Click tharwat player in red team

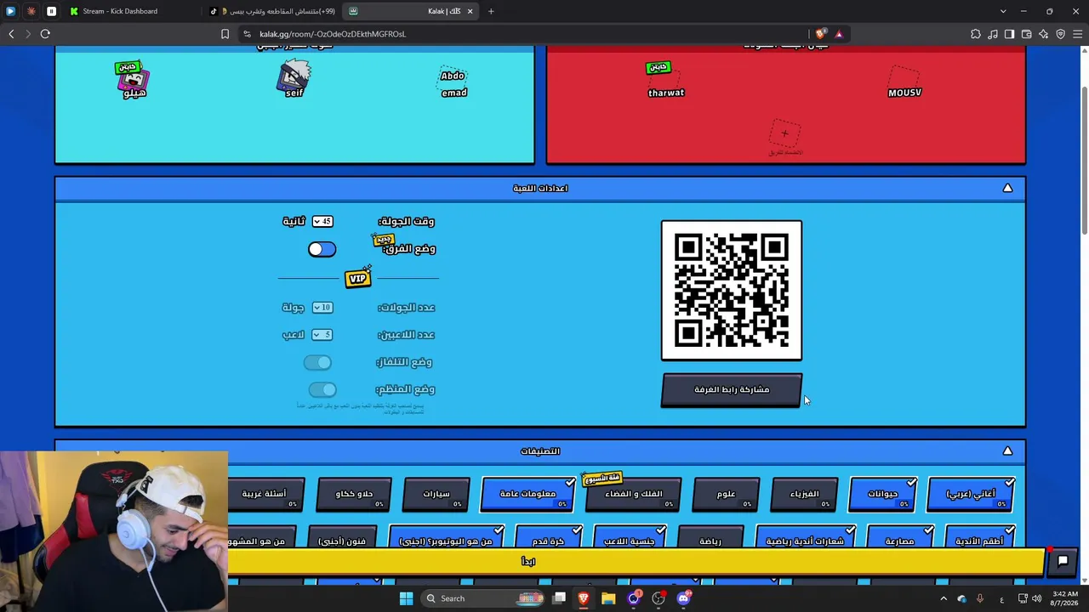coord(665,80)
